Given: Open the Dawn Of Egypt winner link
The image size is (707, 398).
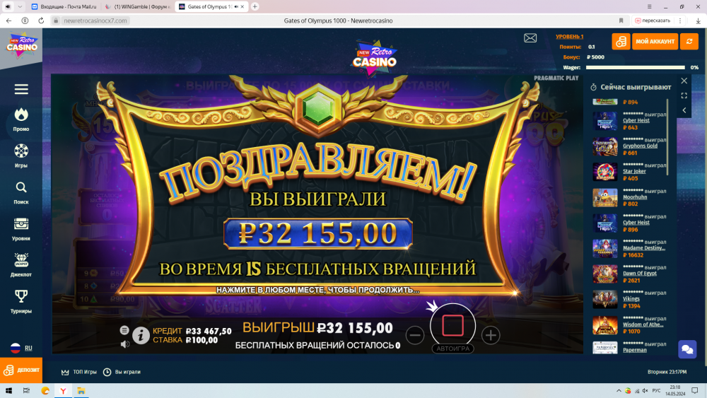Looking at the screenshot, I should 640,273.
